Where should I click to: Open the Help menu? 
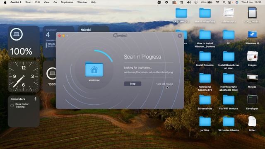click(94, 2)
